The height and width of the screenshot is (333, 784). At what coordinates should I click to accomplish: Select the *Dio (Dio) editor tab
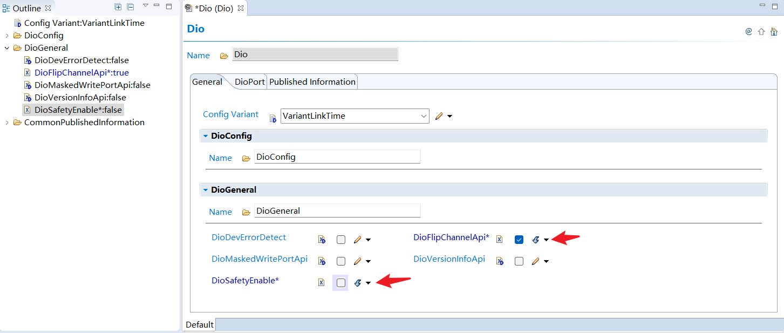(214, 8)
